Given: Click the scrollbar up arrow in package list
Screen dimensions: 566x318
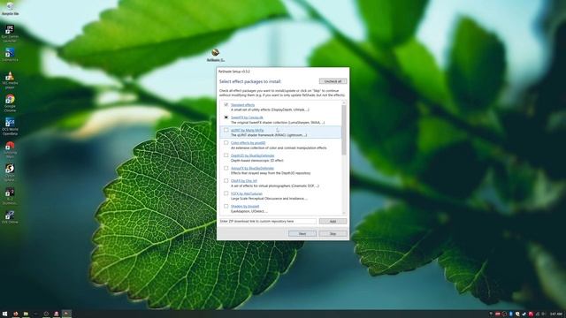Looking at the screenshot, I should click(x=344, y=102).
